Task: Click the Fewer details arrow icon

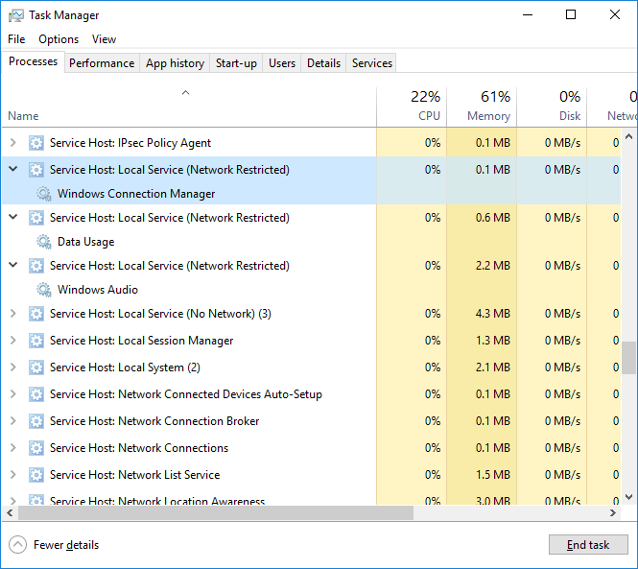Action: pyautogui.click(x=17, y=545)
